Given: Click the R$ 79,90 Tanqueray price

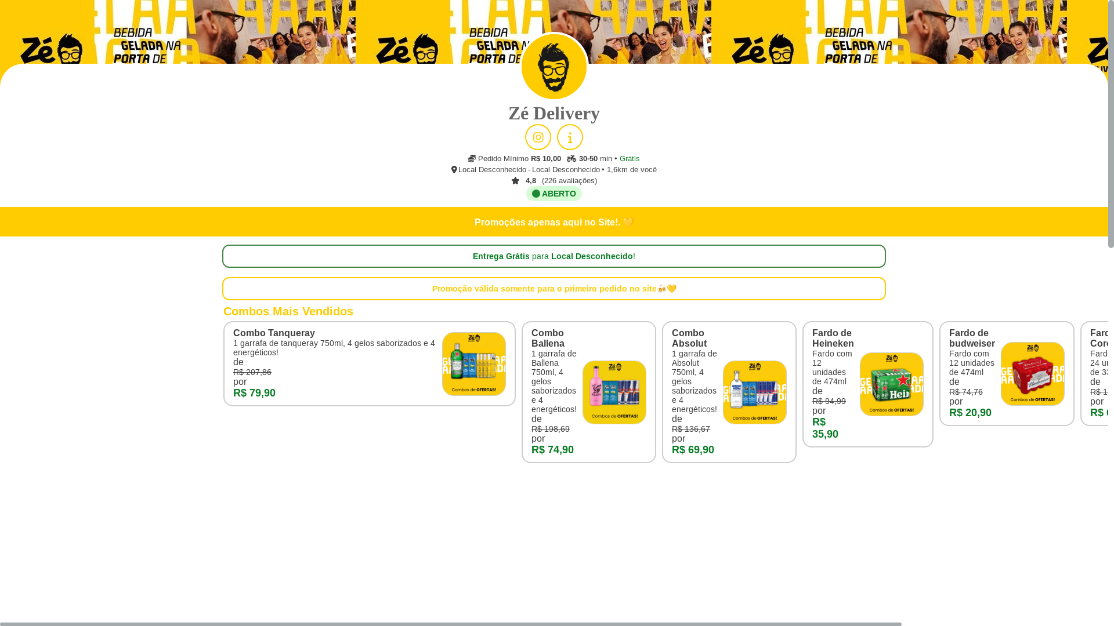Looking at the screenshot, I should [254, 393].
